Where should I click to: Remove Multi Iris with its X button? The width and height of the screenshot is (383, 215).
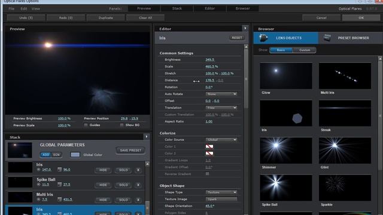[138, 199]
